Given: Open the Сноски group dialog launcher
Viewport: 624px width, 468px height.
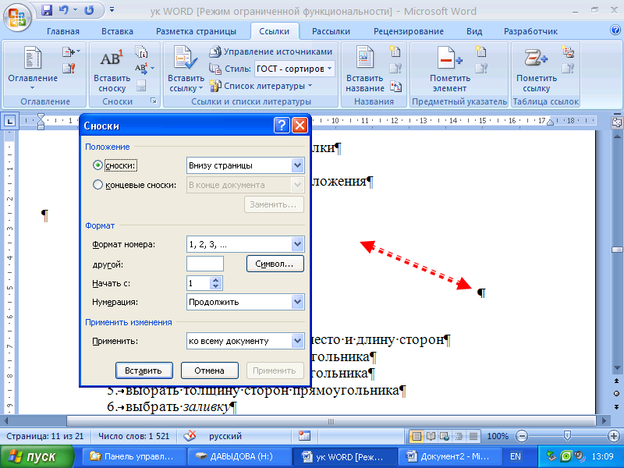Looking at the screenshot, I should [154, 101].
